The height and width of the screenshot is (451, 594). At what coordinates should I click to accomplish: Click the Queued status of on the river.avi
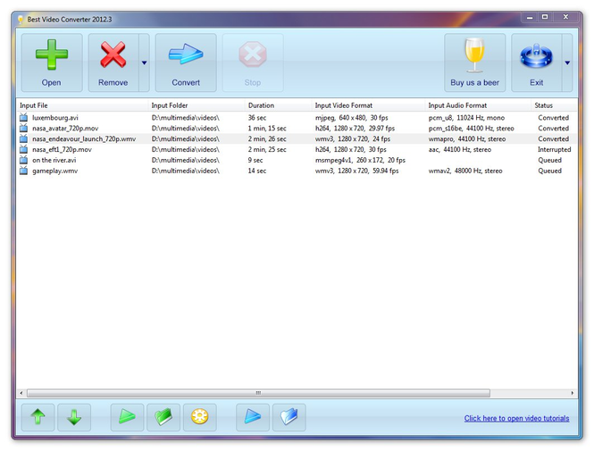click(549, 160)
